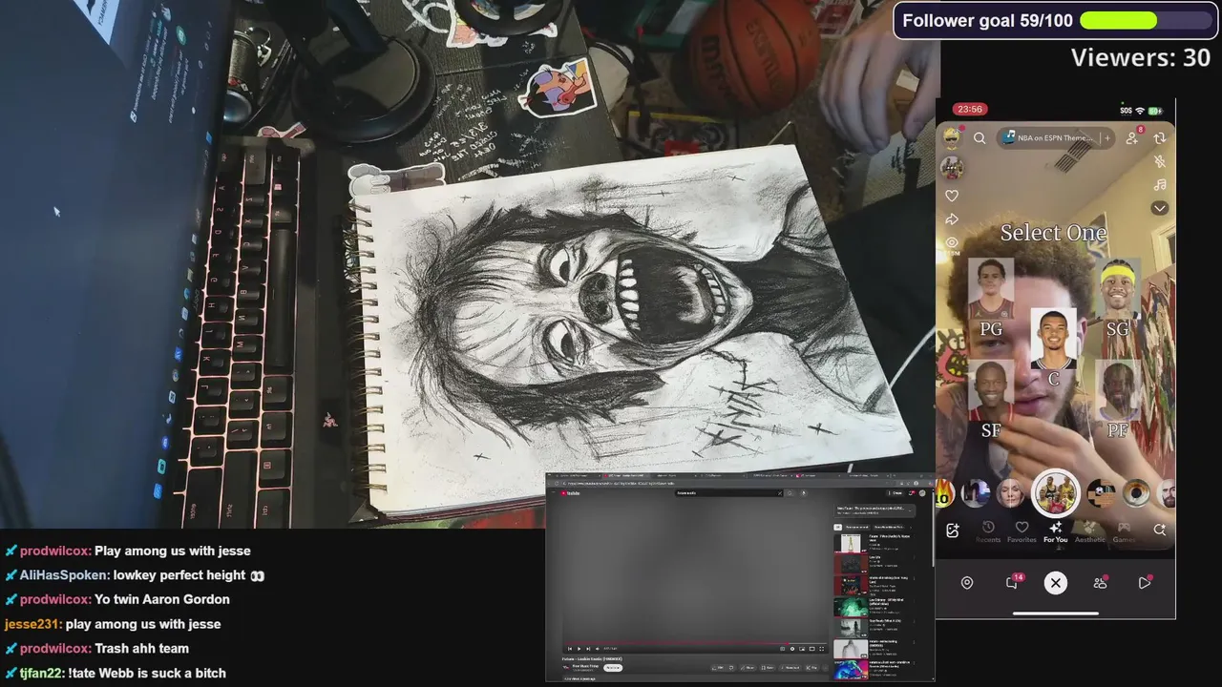Expand the YouTube playlist panel chevron
This screenshot has width=1222, height=687.
[910, 510]
